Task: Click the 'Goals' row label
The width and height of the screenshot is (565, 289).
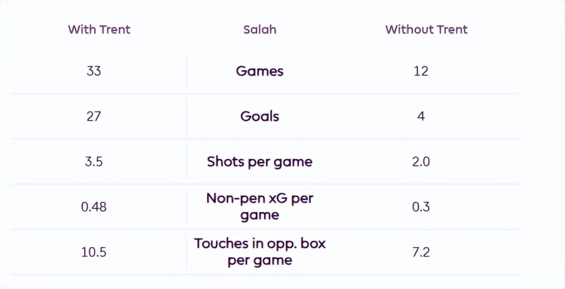Action: 260,117
